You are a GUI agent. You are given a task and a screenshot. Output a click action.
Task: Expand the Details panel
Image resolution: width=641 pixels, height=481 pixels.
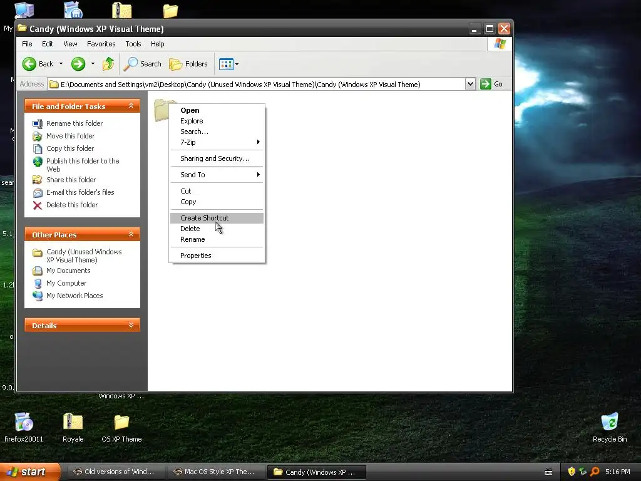point(131,325)
